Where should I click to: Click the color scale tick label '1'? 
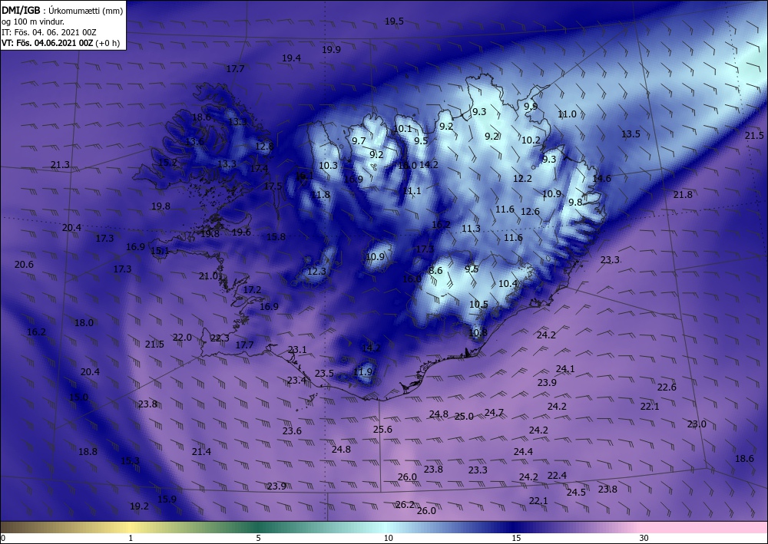coord(131,538)
